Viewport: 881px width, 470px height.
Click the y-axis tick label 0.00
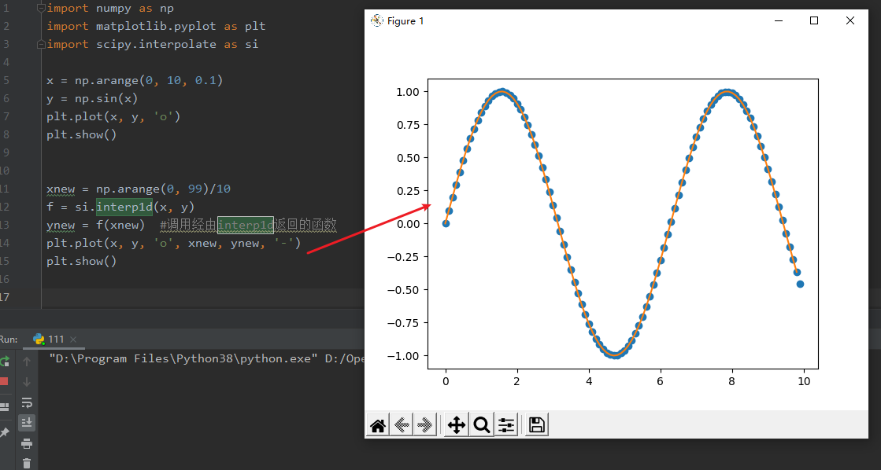(409, 224)
